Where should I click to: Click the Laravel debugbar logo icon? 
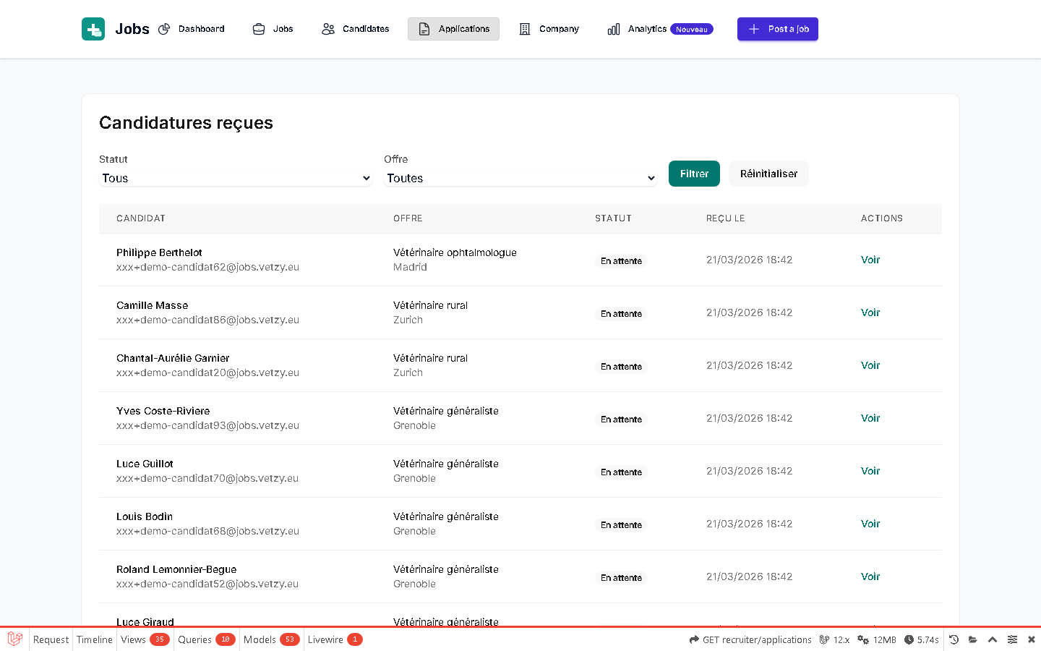point(14,639)
